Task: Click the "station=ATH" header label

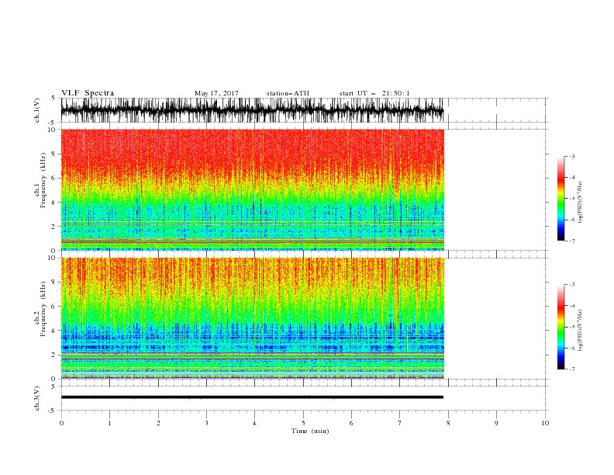Action: coord(288,93)
